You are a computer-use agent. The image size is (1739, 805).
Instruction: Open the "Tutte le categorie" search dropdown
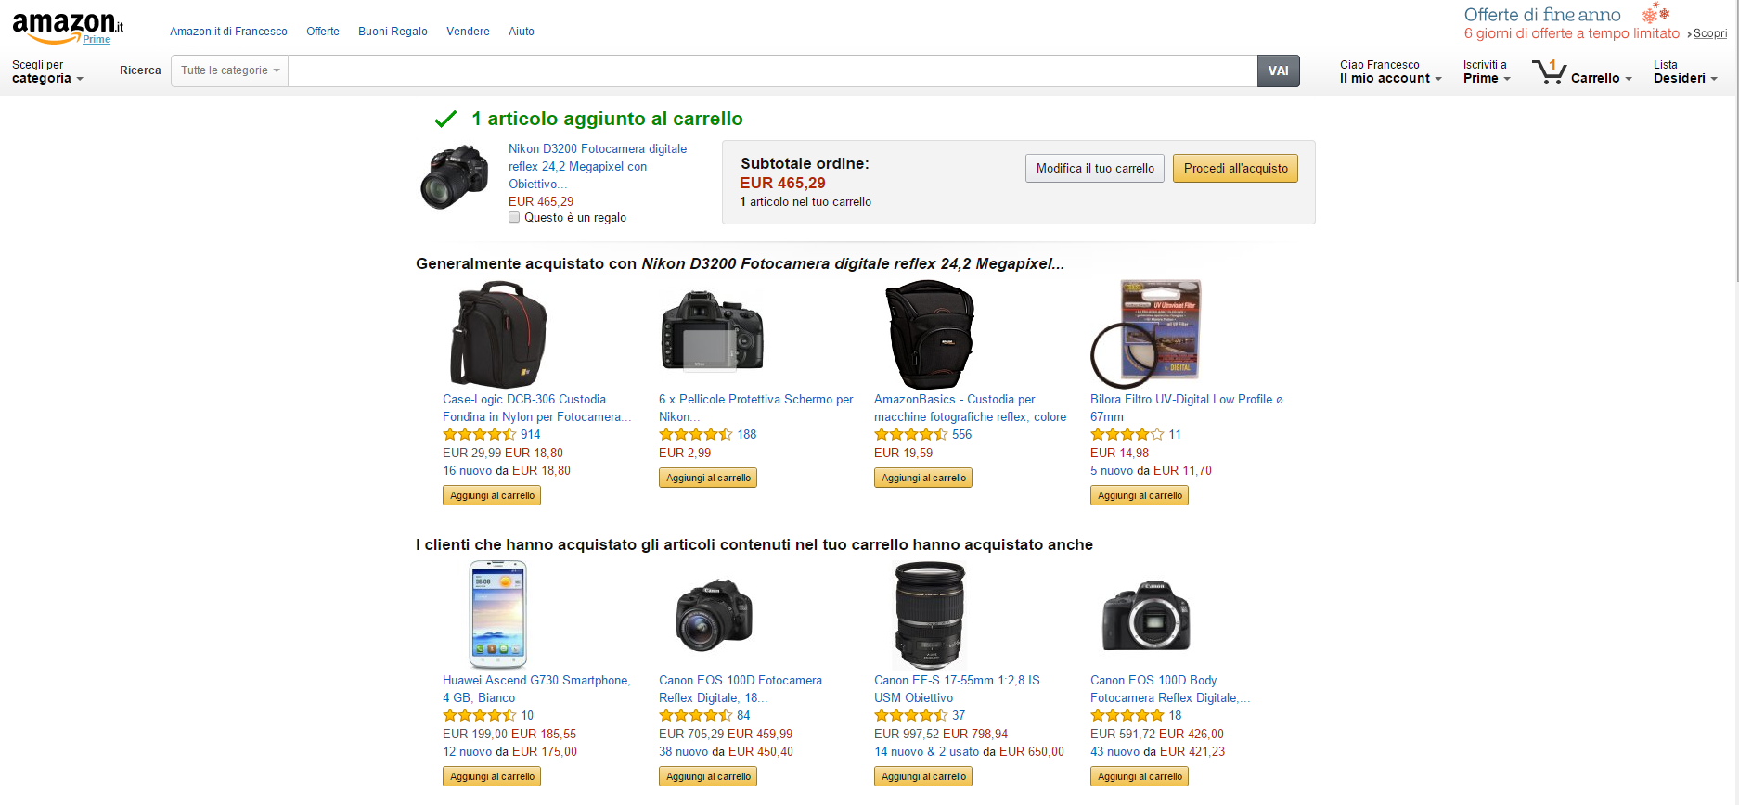point(229,70)
